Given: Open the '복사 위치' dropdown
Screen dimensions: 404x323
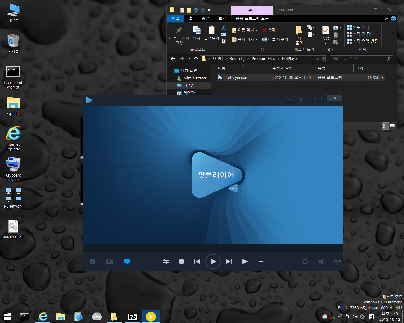Looking at the screenshot, I should [x=245, y=39].
